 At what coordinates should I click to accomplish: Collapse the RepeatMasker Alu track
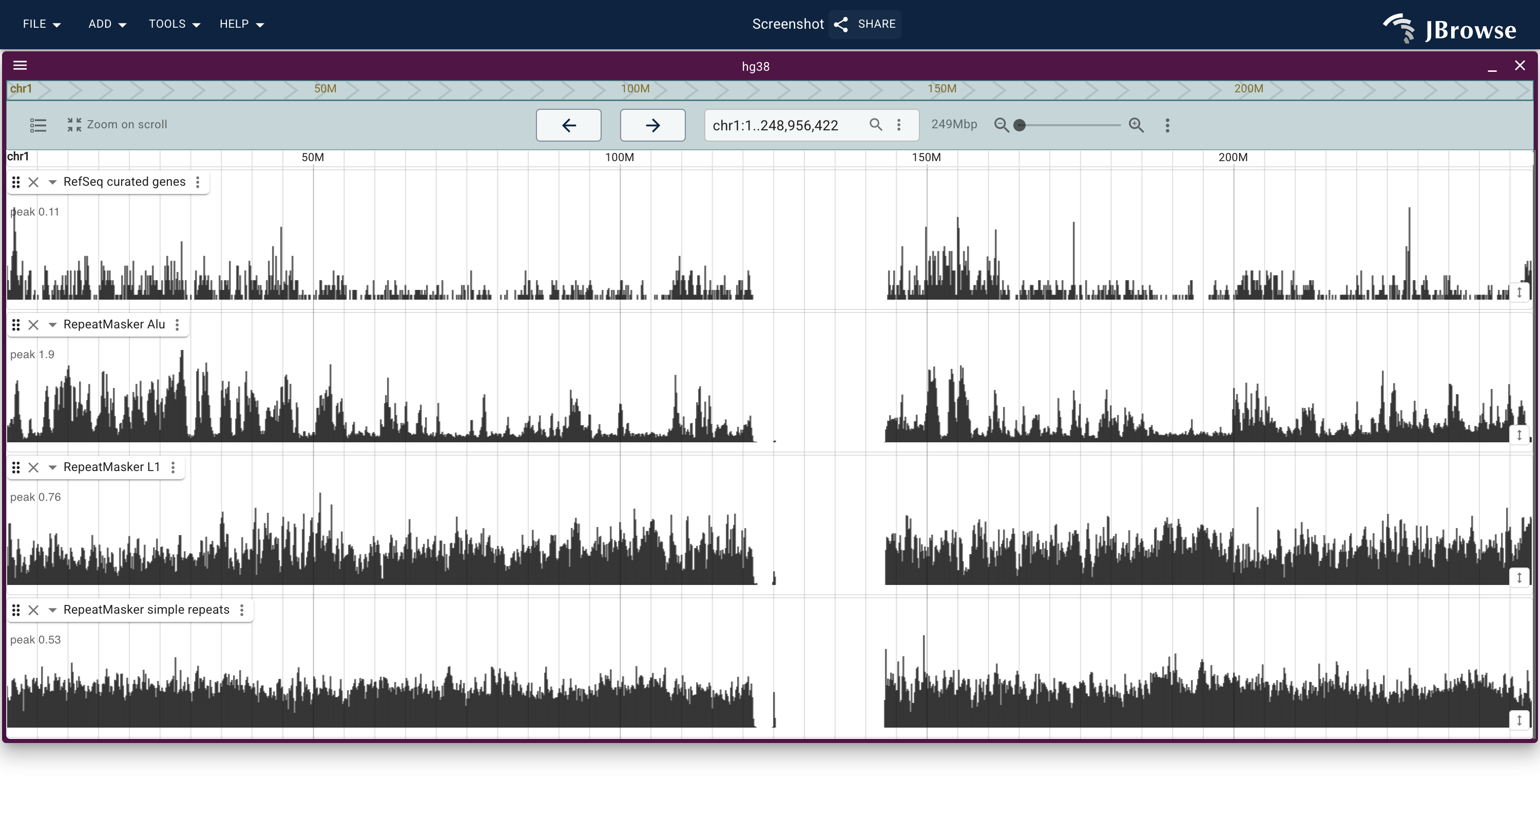tap(52, 325)
